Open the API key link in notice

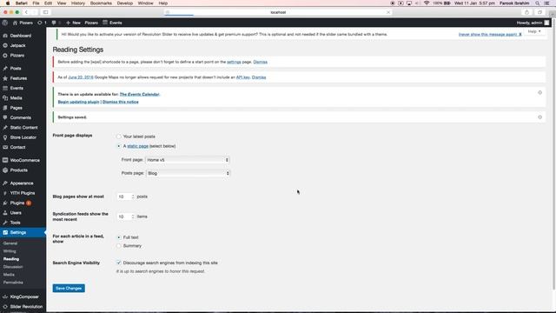click(243, 77)
